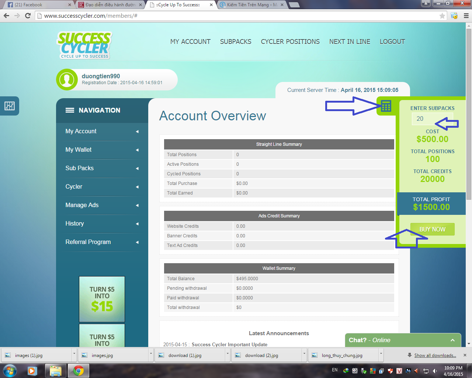The width and height of the screenshot is (472, 378).
Task: Click the Straight Line Summary table header
Action: pos(279,144)
